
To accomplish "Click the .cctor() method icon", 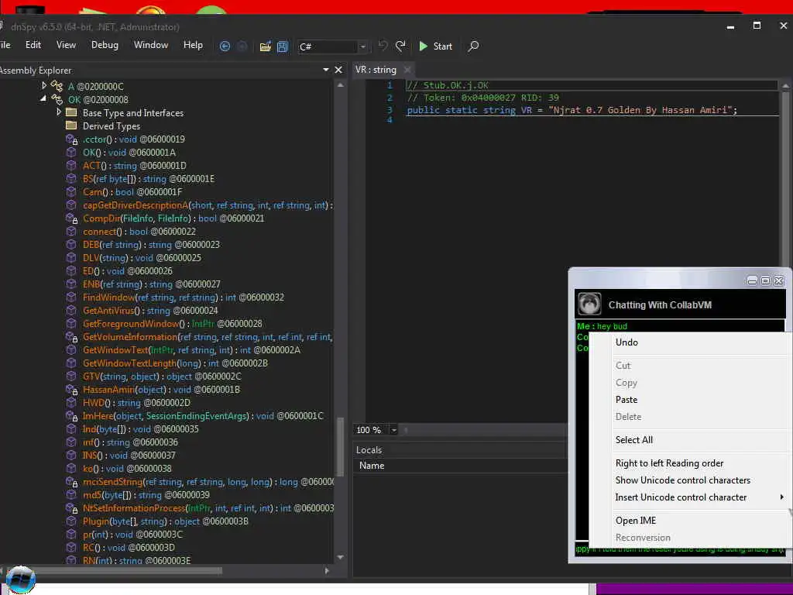I will tap(71, 139).
